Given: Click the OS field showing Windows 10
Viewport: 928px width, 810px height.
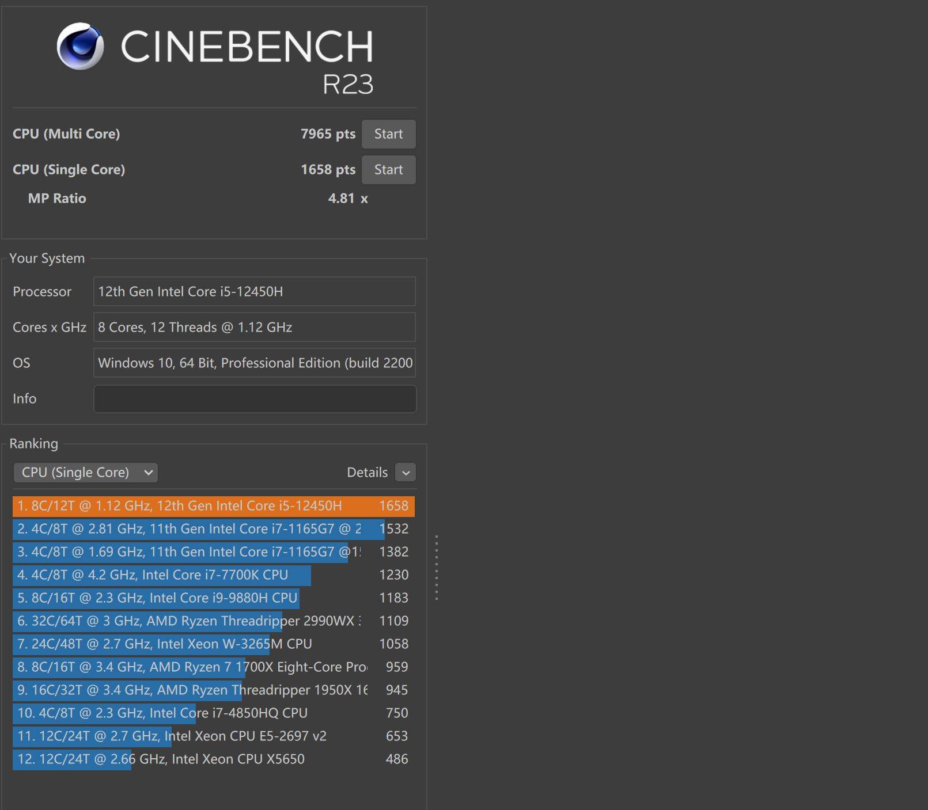Looking at the screenshot, I should click(255, 363).
